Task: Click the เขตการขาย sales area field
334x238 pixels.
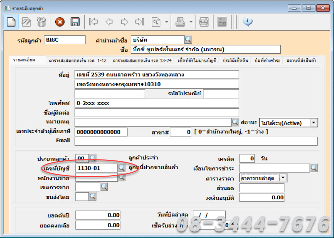Action: [88, 187]
